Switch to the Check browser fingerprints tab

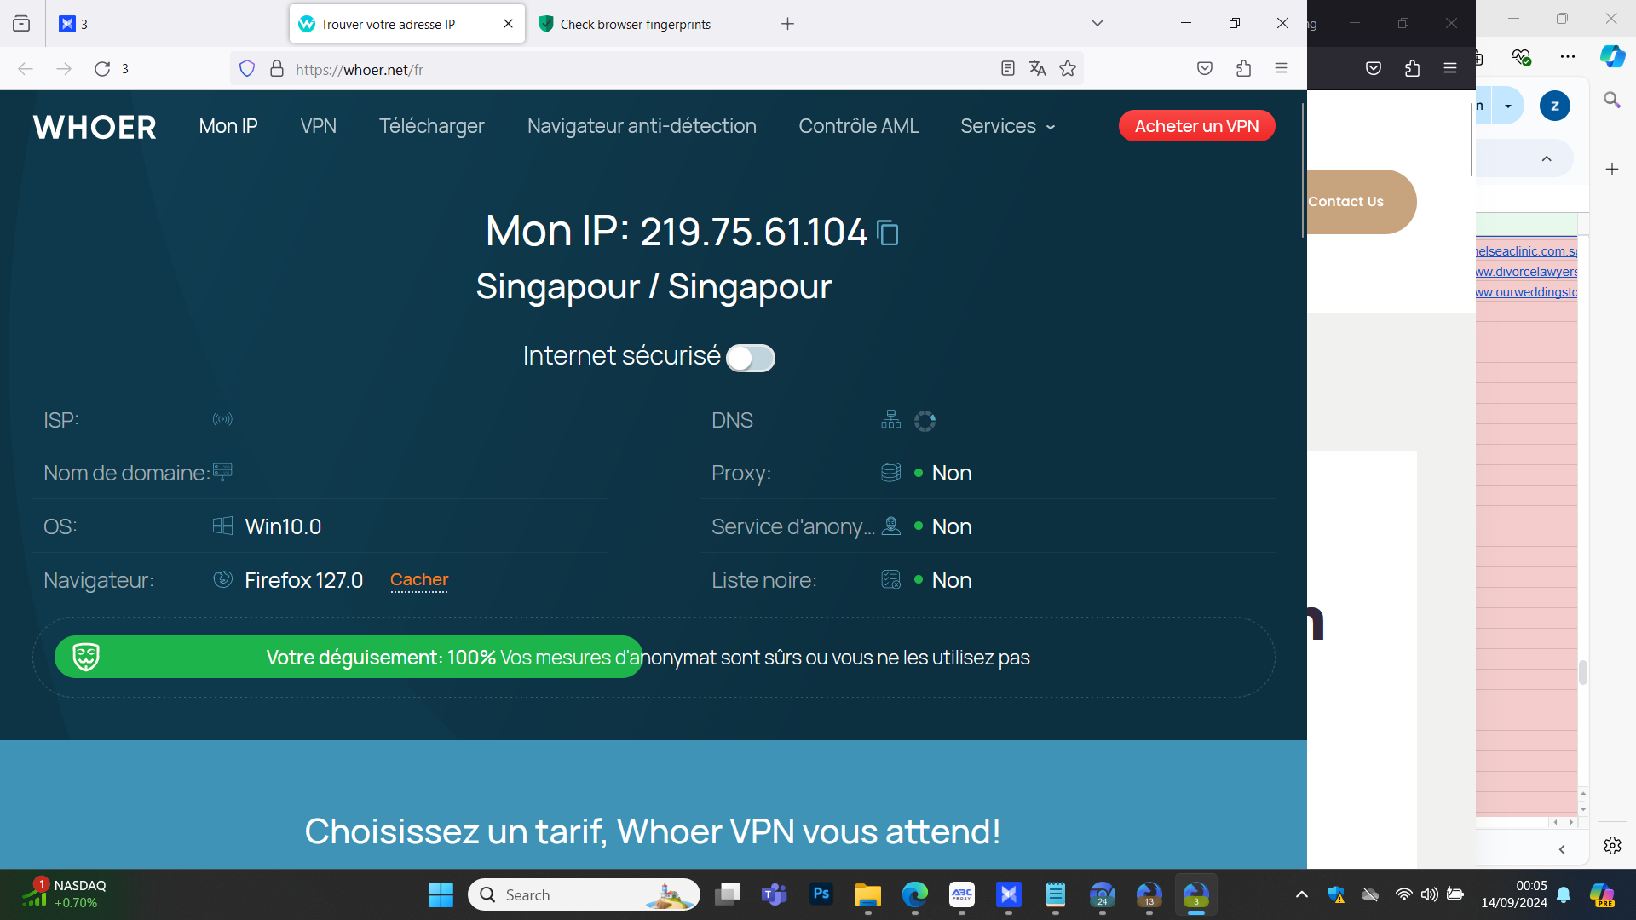pos(636,24)
